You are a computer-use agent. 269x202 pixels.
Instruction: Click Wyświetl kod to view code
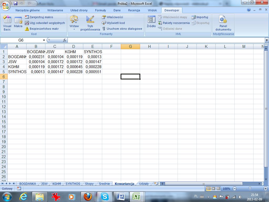113,23
